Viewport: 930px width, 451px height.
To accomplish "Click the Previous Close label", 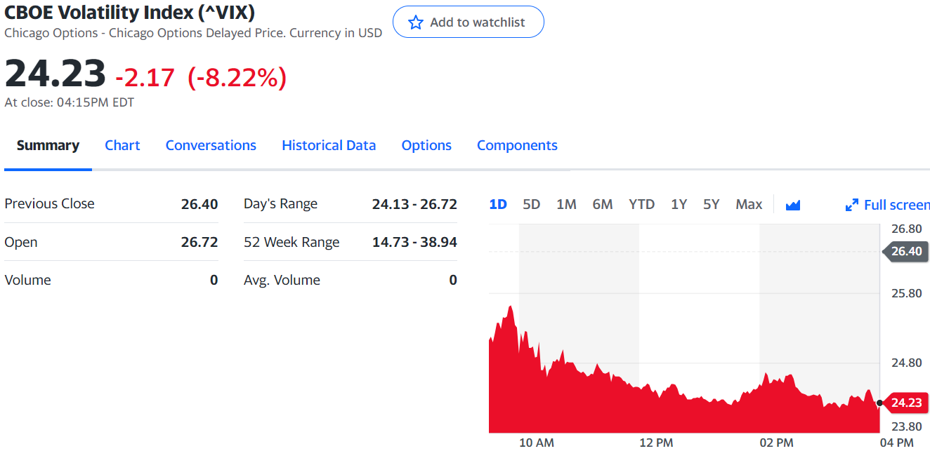I will point(49,203).
